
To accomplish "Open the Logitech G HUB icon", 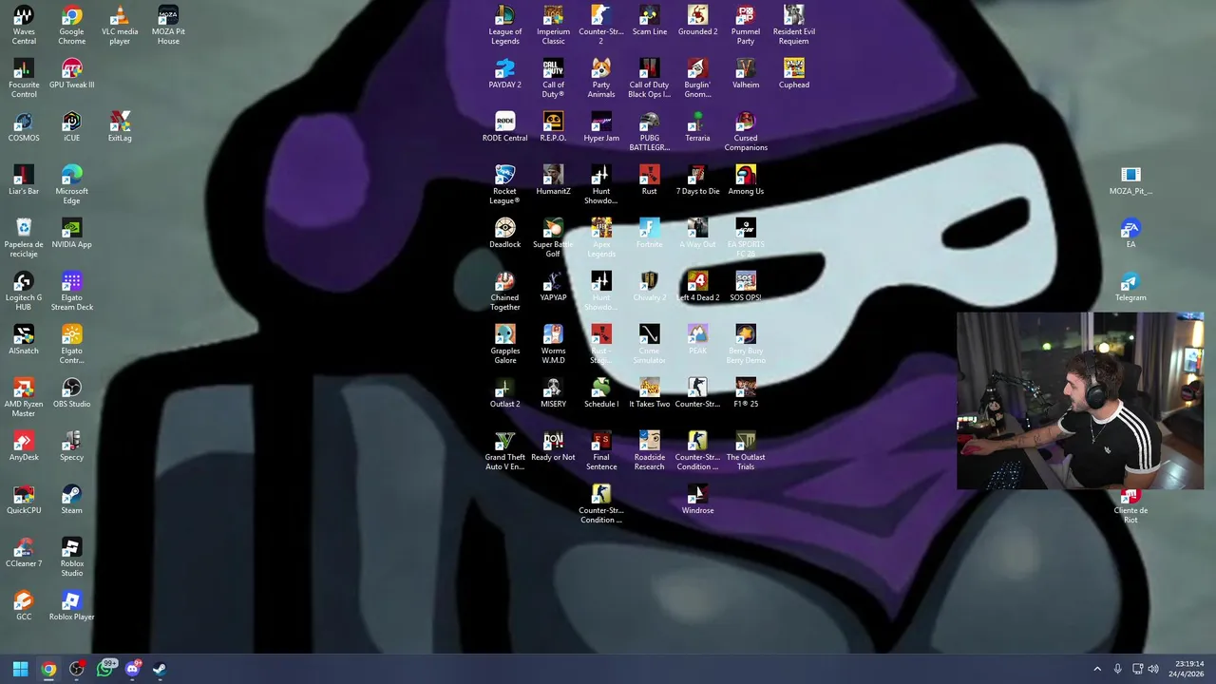I will coord(24,291).
